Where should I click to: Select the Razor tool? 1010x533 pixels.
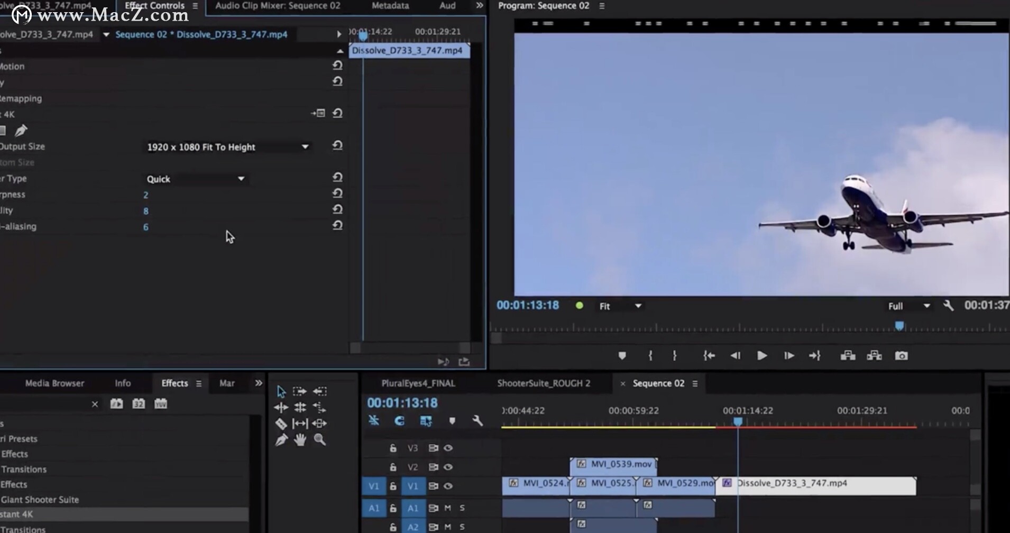click(x=281, y=424)
